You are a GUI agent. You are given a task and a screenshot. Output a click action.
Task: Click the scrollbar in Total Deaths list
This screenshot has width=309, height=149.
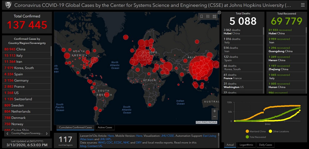pyautogui.click(x=263, y=31)
